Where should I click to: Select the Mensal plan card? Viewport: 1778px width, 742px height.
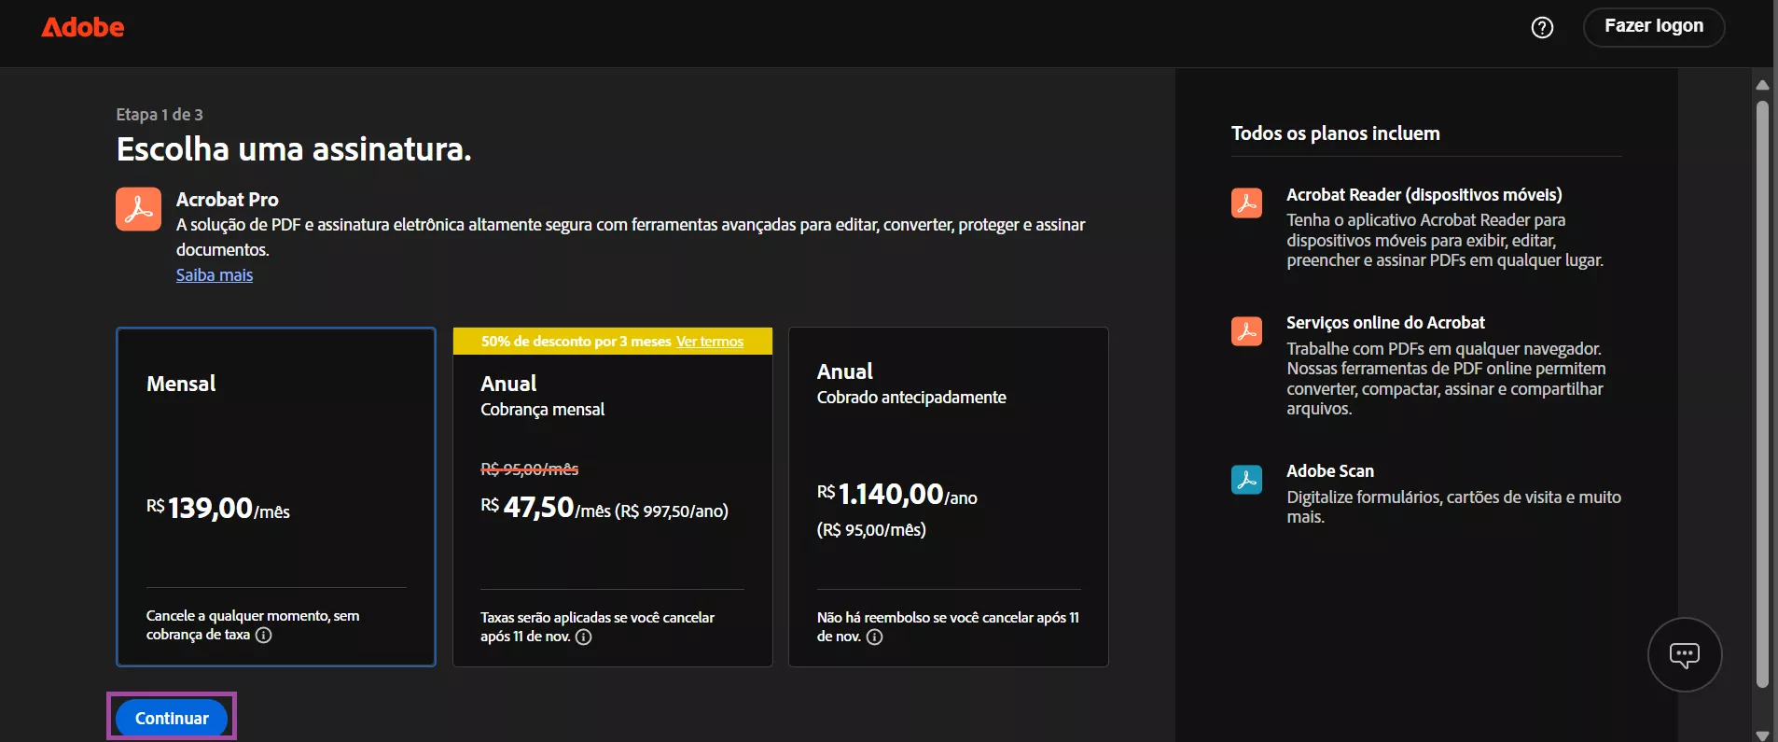click(x=276, y=497)
